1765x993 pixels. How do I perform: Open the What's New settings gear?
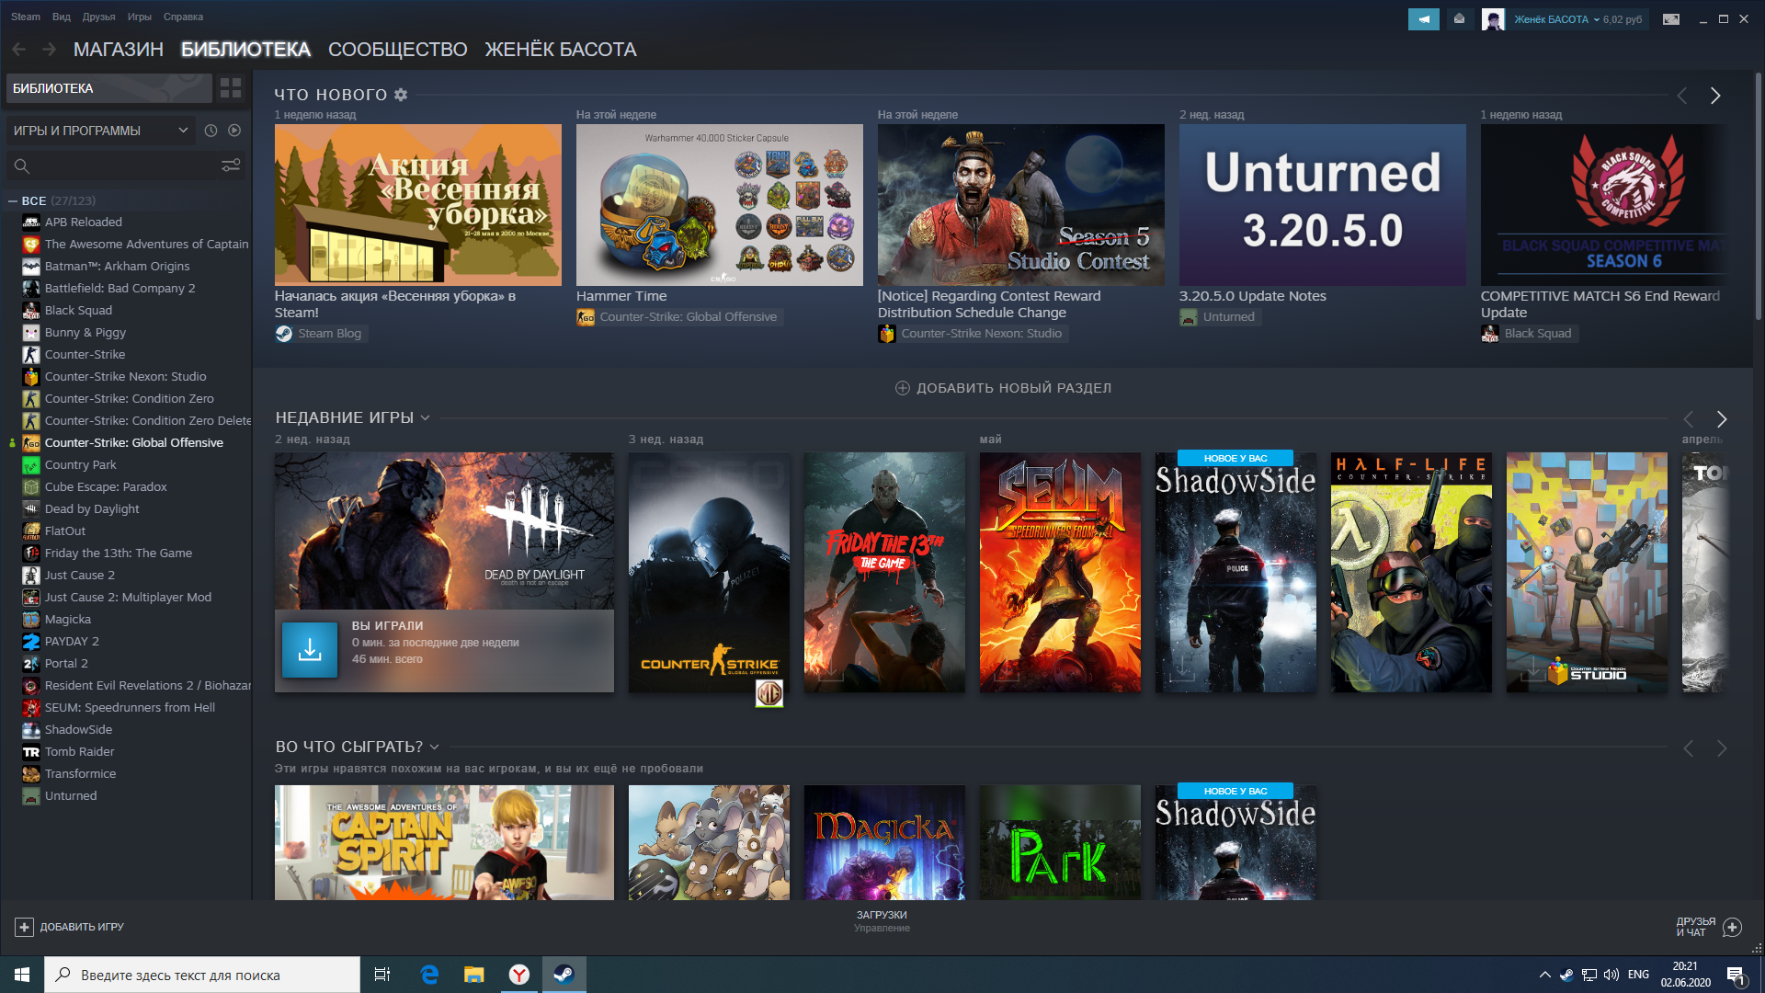401,95
